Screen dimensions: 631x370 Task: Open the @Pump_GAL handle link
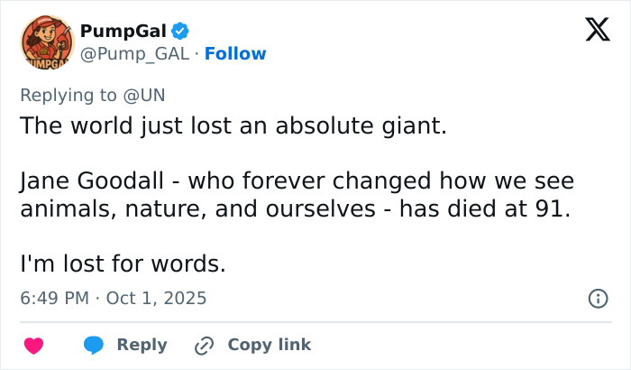pos(135,53)
